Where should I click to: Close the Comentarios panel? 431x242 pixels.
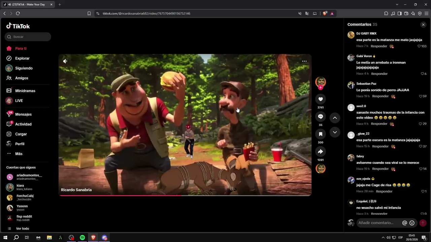click(x=423, y=25)
